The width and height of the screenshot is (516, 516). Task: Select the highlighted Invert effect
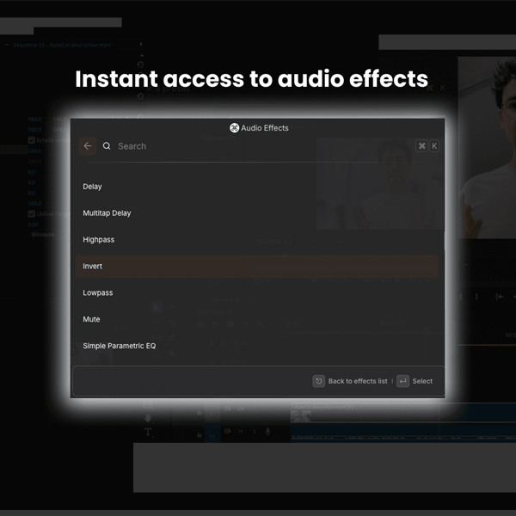[x=256, y=267]
